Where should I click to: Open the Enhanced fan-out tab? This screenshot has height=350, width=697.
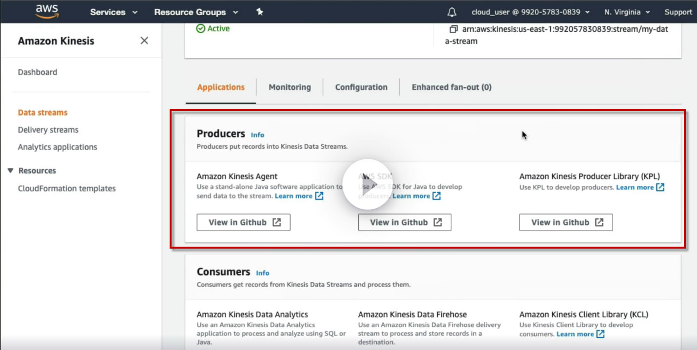(451, 87)
